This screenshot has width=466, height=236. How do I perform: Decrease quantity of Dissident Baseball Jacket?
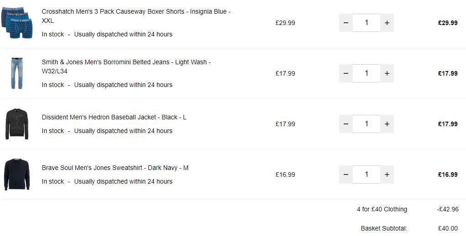346,124
